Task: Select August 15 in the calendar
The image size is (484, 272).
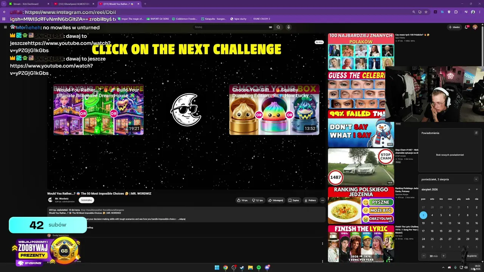Action: pyautogui.click(x=468, y=223)
